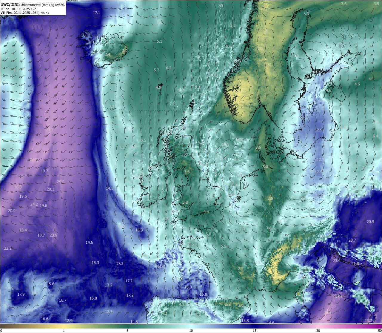Click the colorbar tick label 0
The height and width of the screenshot is (333, 382).
pyautogui.click(x=1, y=331)
